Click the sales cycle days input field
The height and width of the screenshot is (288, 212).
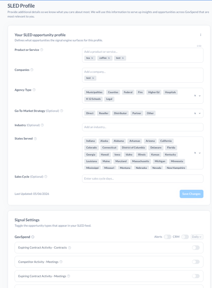pyautogui.click(x=143, y=179)
